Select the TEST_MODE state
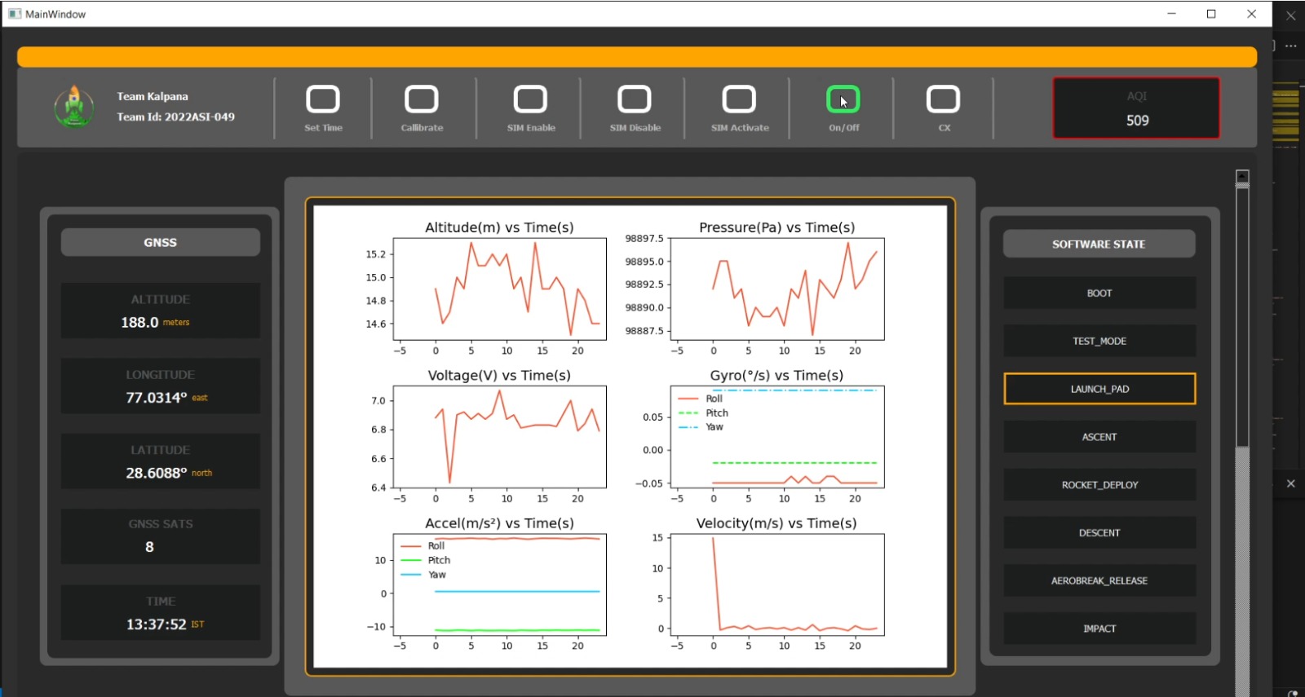1305x697 pixels. click(1099, 342)
